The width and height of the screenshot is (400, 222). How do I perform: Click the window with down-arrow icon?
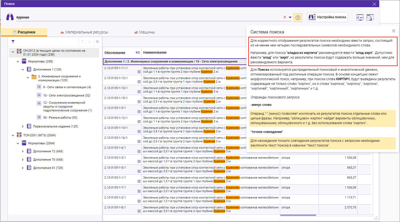370,17
